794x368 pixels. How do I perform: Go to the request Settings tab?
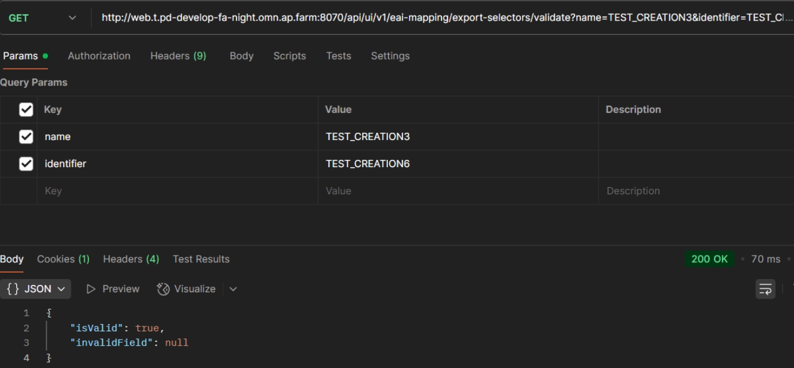[390, 56]
